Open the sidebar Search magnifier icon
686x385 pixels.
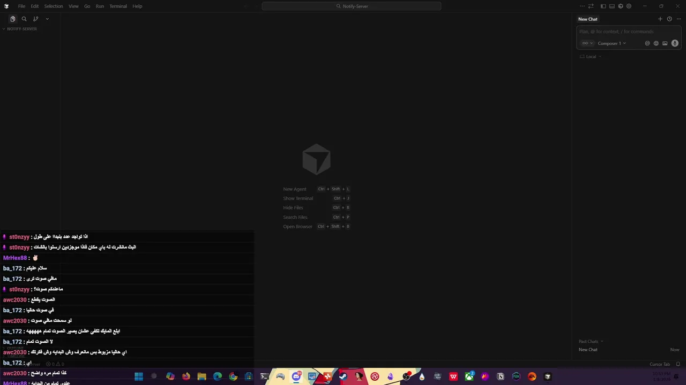click(x=24, y=19)
